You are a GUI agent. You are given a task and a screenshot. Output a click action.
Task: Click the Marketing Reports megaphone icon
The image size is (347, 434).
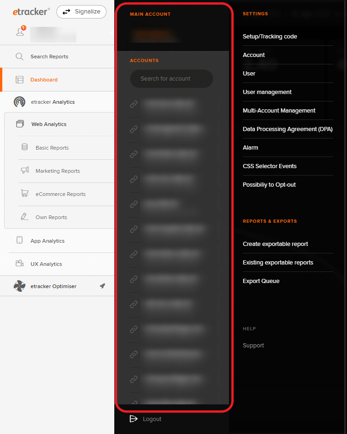pos(25,170)
